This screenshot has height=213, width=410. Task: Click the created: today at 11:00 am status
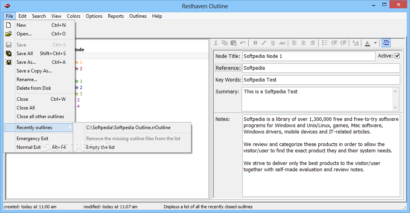click(x=30, y=206)
